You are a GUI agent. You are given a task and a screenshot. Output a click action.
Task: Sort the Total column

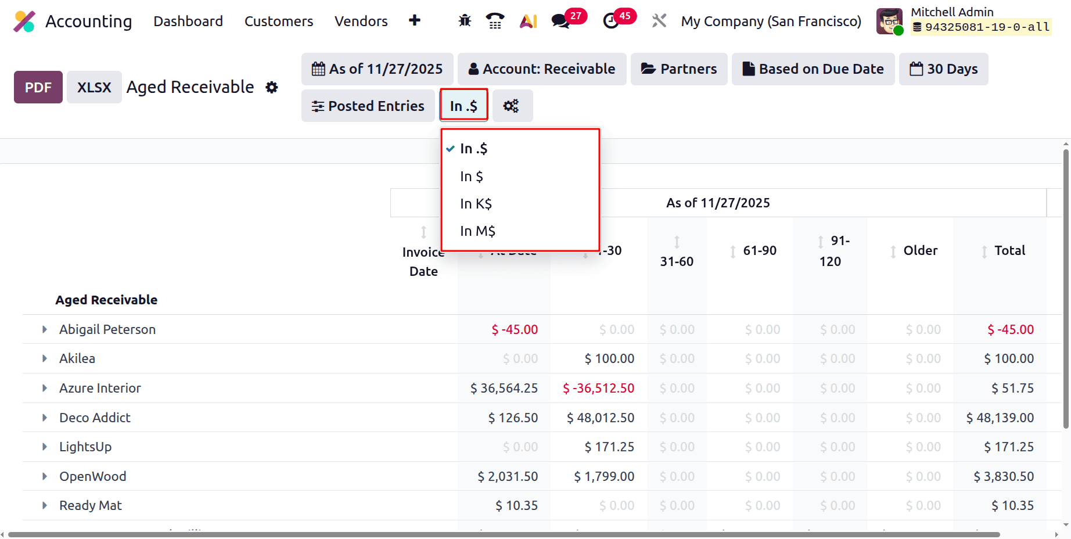point(984,251)
